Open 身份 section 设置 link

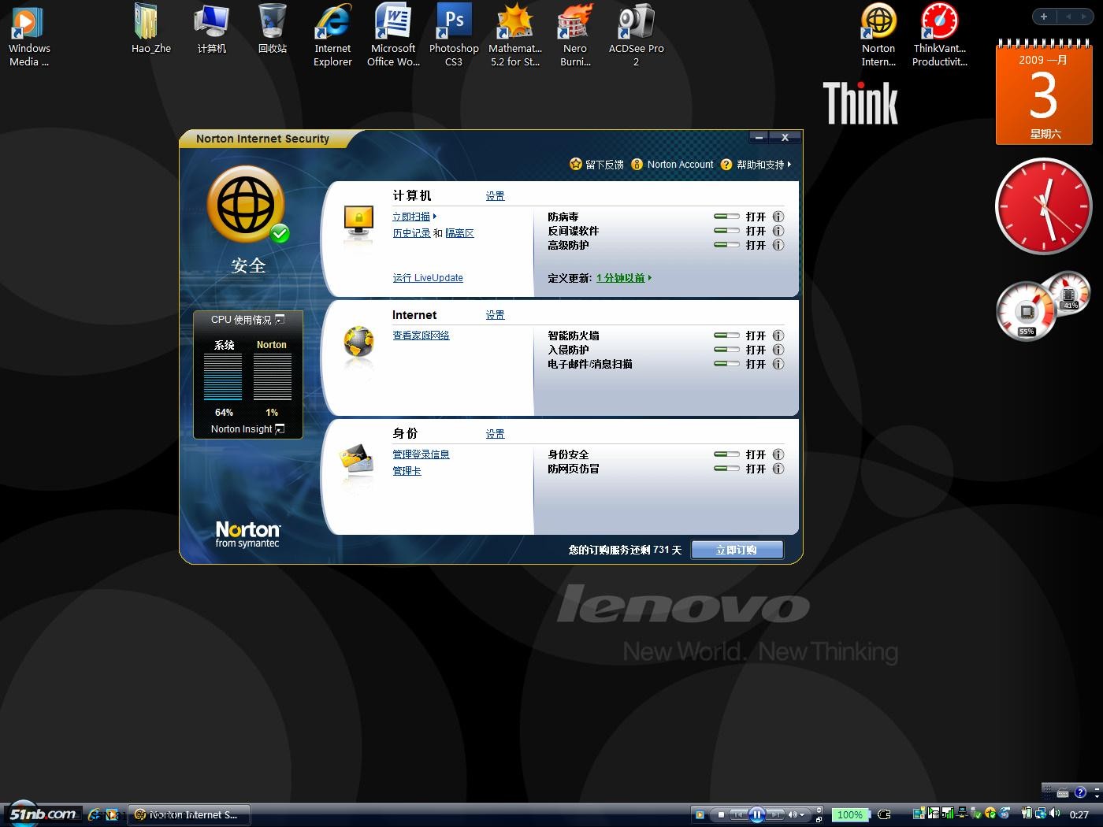pos(495,434)
